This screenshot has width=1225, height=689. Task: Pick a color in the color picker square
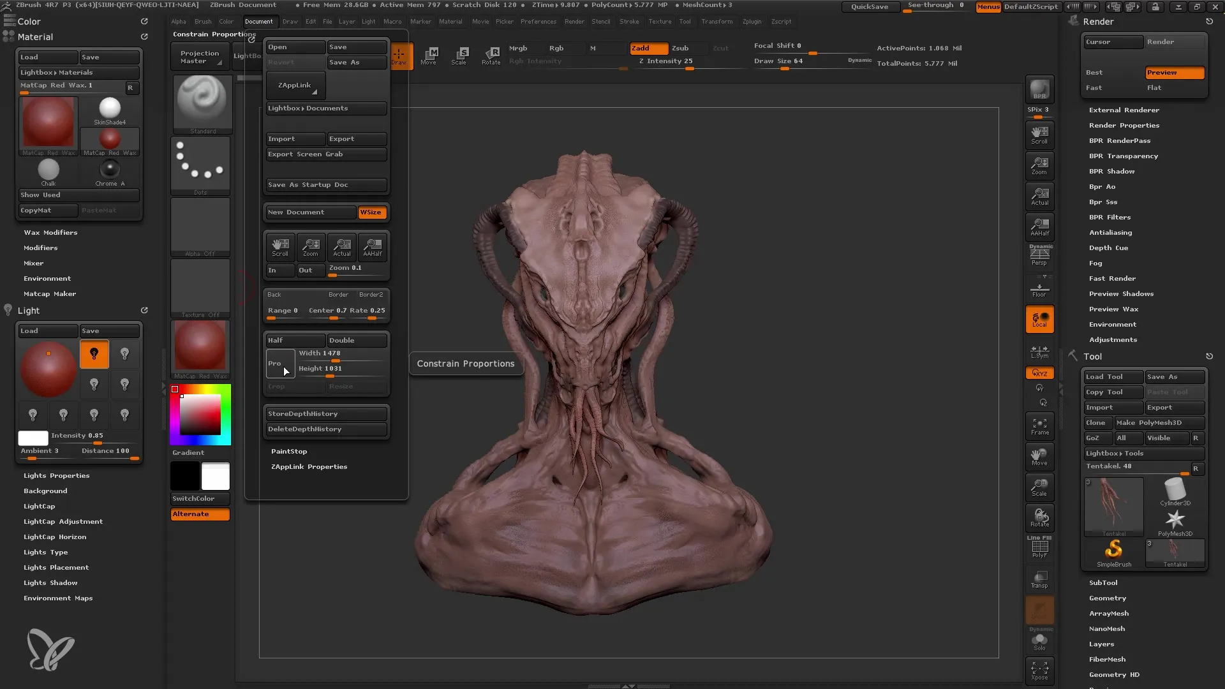coord(200,415)
